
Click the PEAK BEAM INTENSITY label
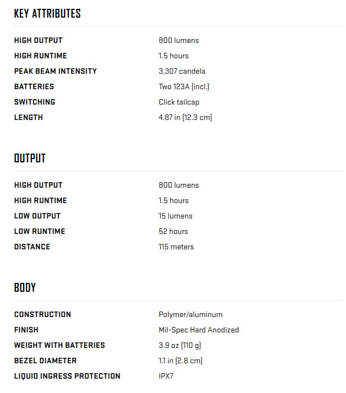(x=56, y=71)
